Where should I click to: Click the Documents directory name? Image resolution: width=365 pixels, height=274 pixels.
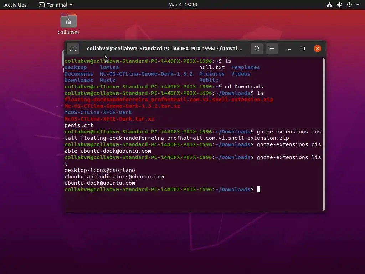[x=79, y=74]
